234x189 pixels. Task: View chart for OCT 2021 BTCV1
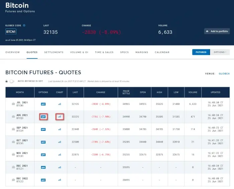[60, 142]
